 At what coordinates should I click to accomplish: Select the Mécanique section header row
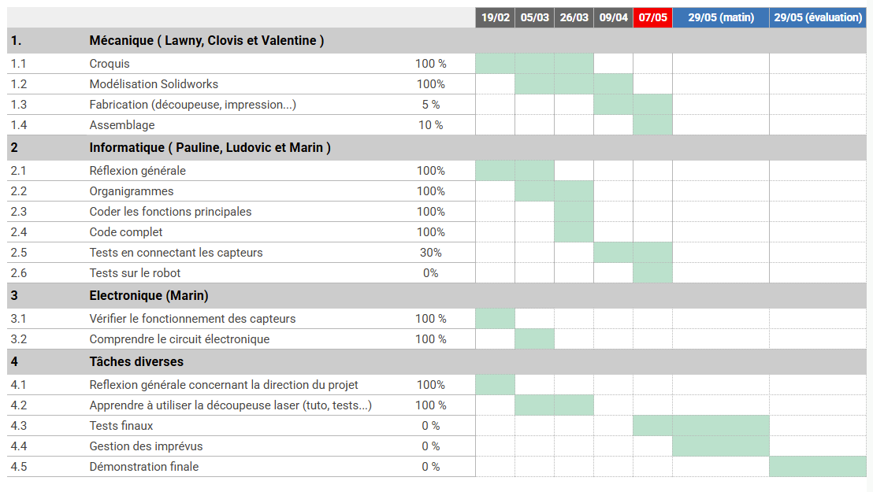[x=206, y=41]
